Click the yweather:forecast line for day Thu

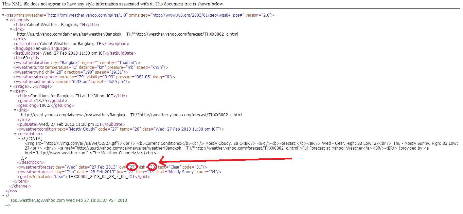point(119,172)
